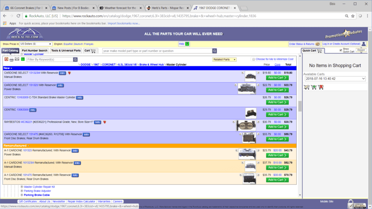The height and width of the screenshot is (209, 372).
Task: Open the Part Number Search tab
Action: [34, 51]
